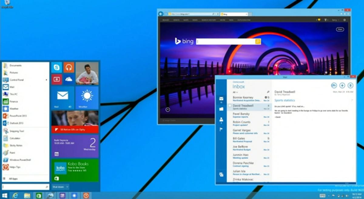Launch the orange Music headphones tile
Image resolution: width=364 pixels, height=199 pixels.
point(69,67)
